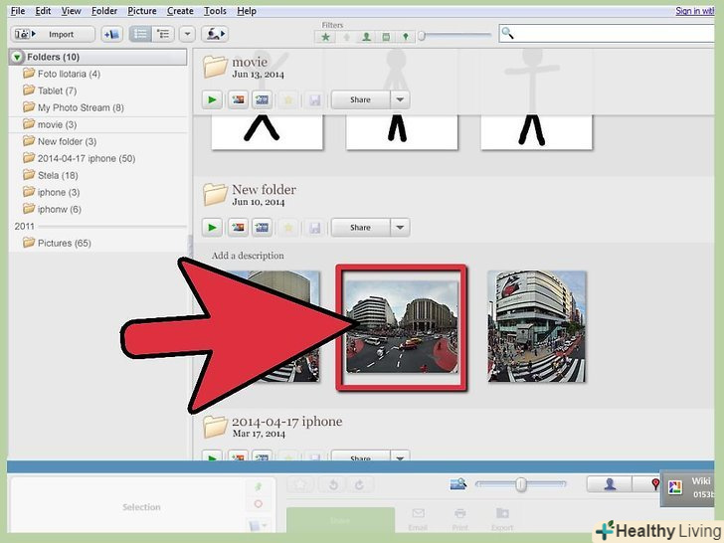The height and width of the screenshot is (543, 724).
Task: Toggle the movies only filter
Action: pos(386,37)
